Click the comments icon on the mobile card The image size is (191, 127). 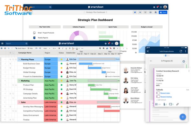(171, 104)
